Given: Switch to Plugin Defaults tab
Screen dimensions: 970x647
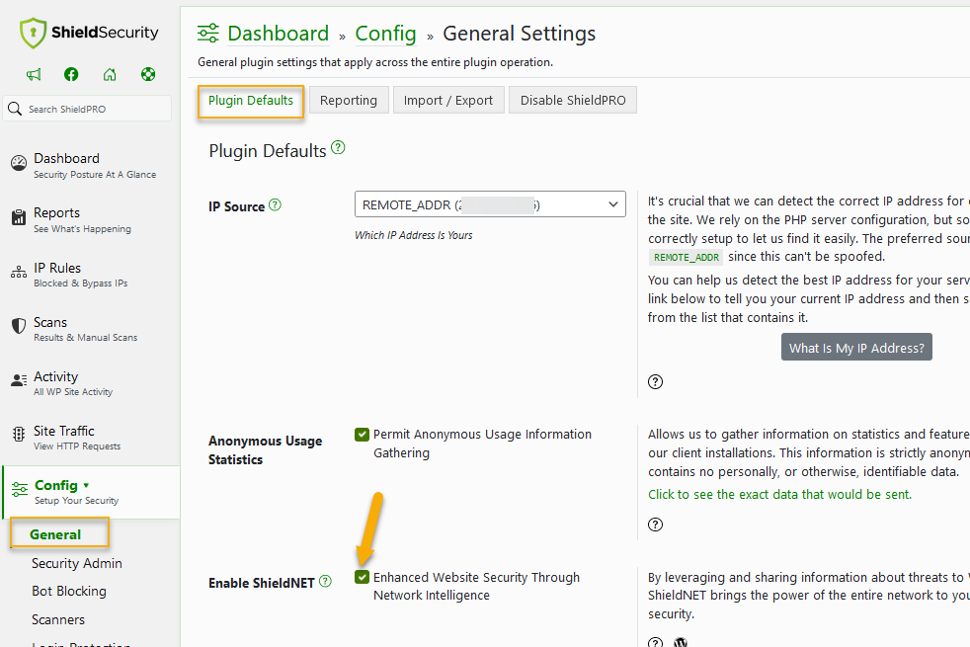Looking at the screenshot, I should 251,101.
